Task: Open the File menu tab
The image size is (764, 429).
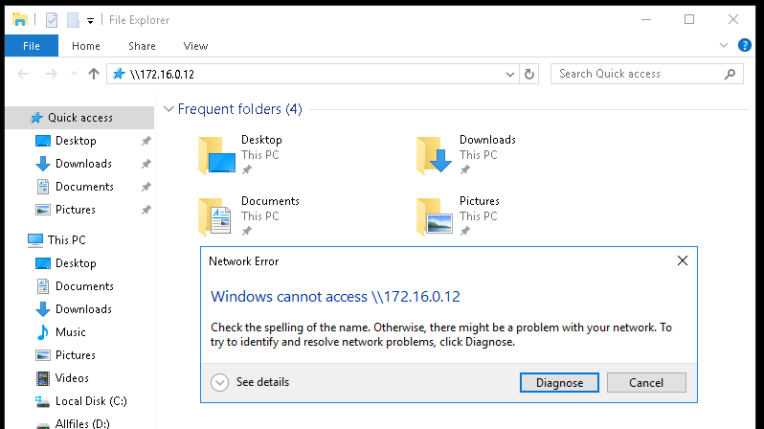Action: 32,46
